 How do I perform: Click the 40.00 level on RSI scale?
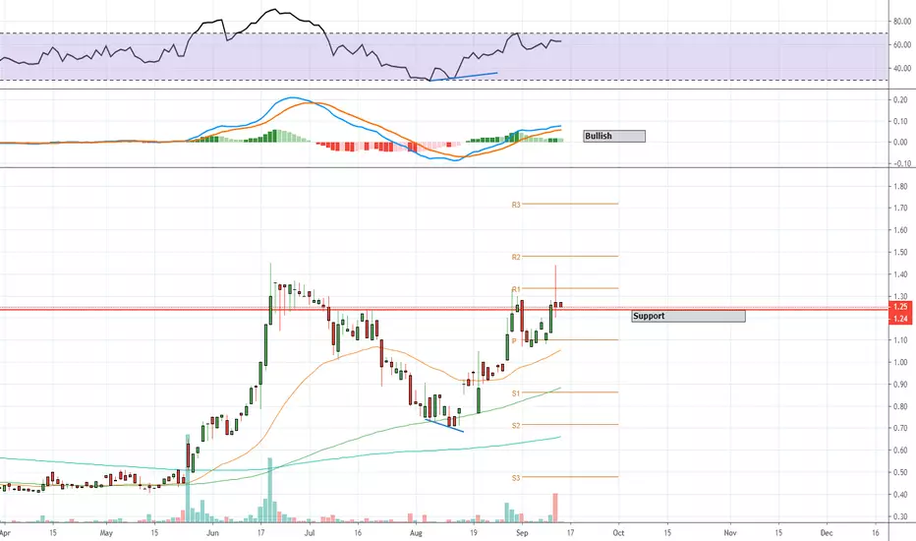(902, 69)
